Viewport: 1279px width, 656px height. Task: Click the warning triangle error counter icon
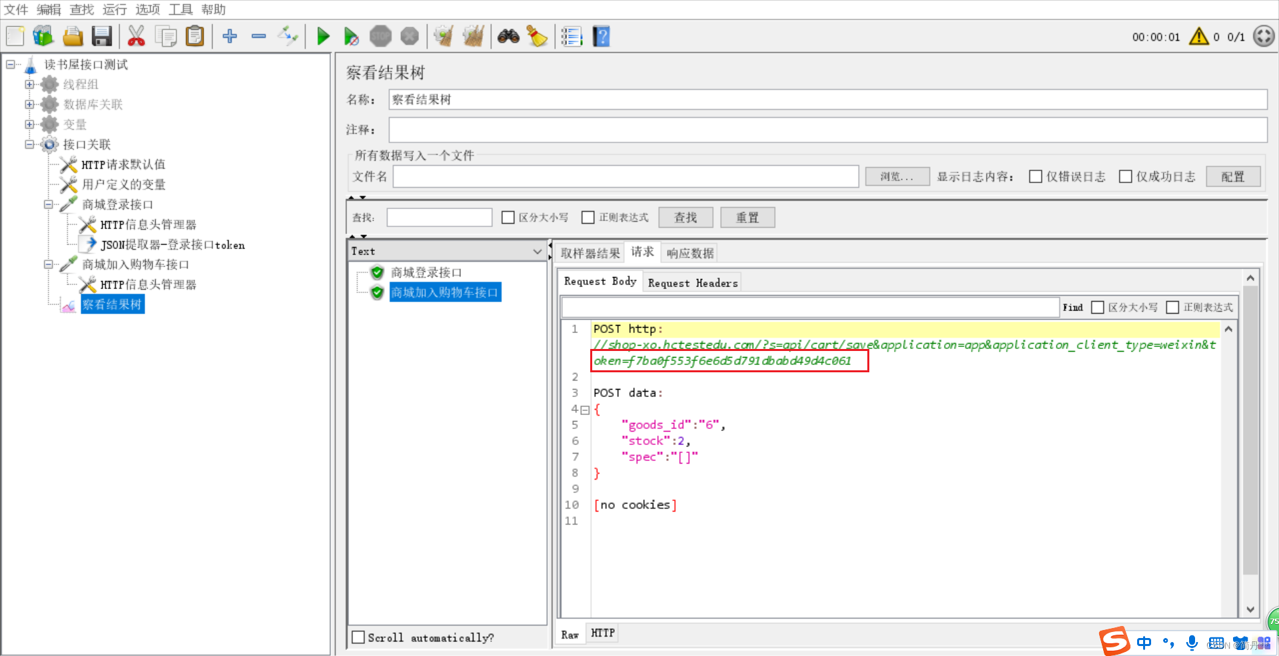point(1199,36)
